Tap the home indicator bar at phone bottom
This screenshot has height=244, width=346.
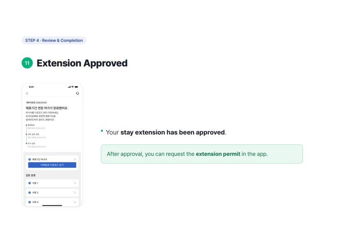(x=52, y=205)
